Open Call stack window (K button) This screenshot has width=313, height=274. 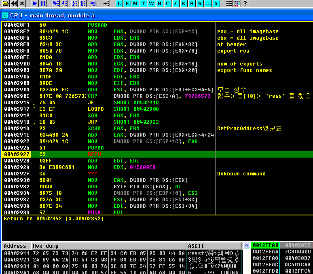184,3
